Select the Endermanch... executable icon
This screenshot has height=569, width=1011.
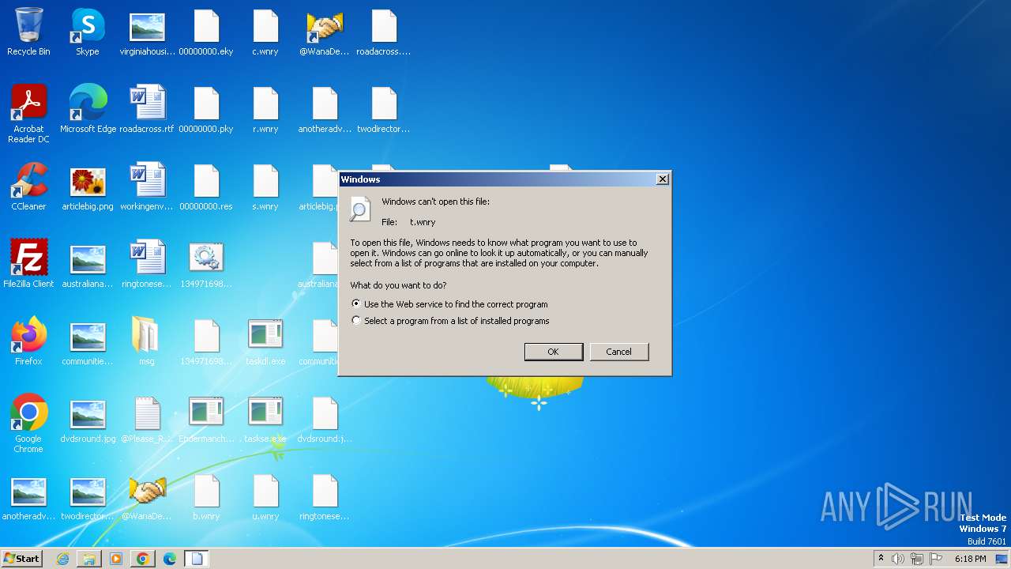(206, 420)
